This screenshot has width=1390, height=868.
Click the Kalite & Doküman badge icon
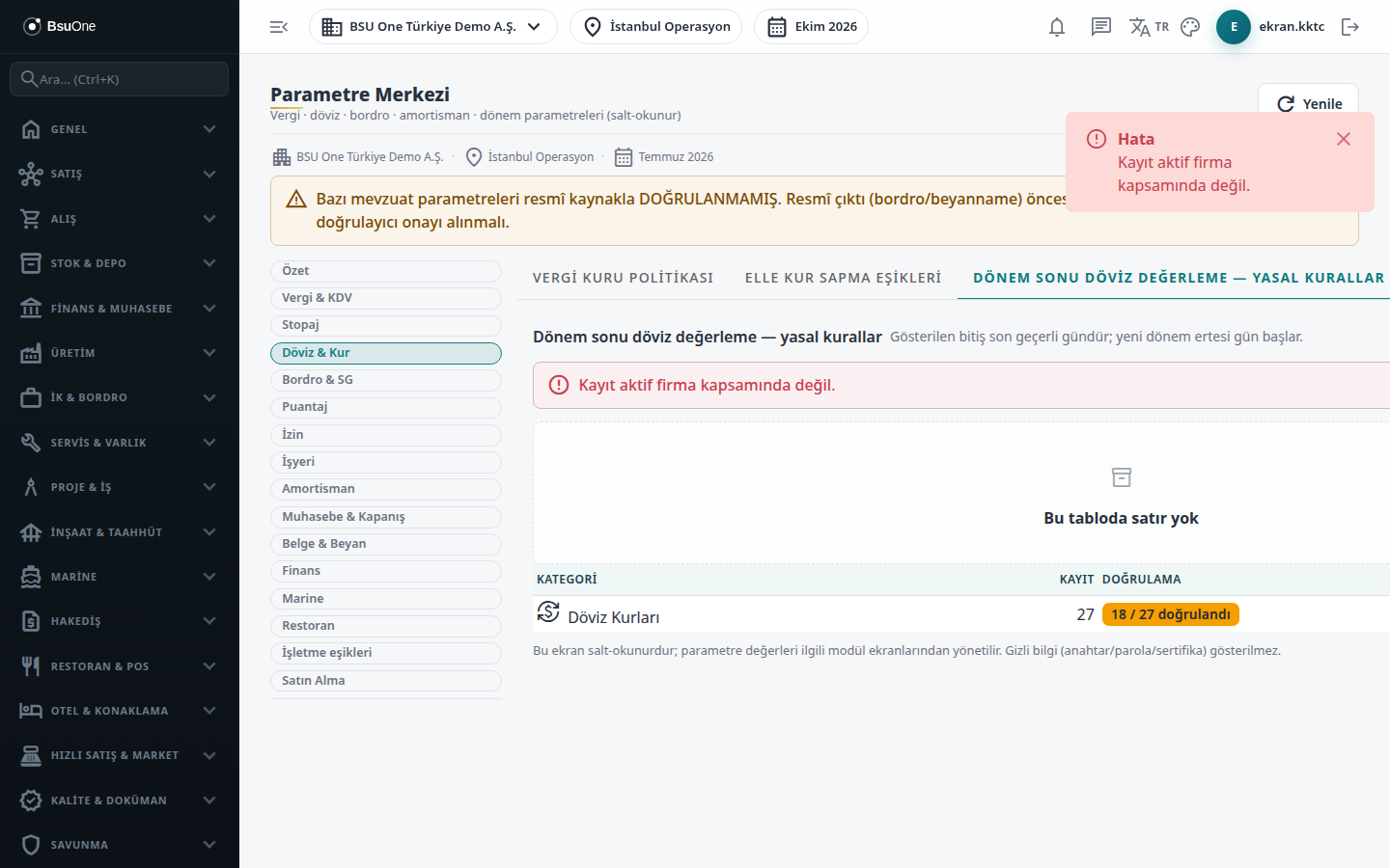pyautogui.click(x=31, y=800)
